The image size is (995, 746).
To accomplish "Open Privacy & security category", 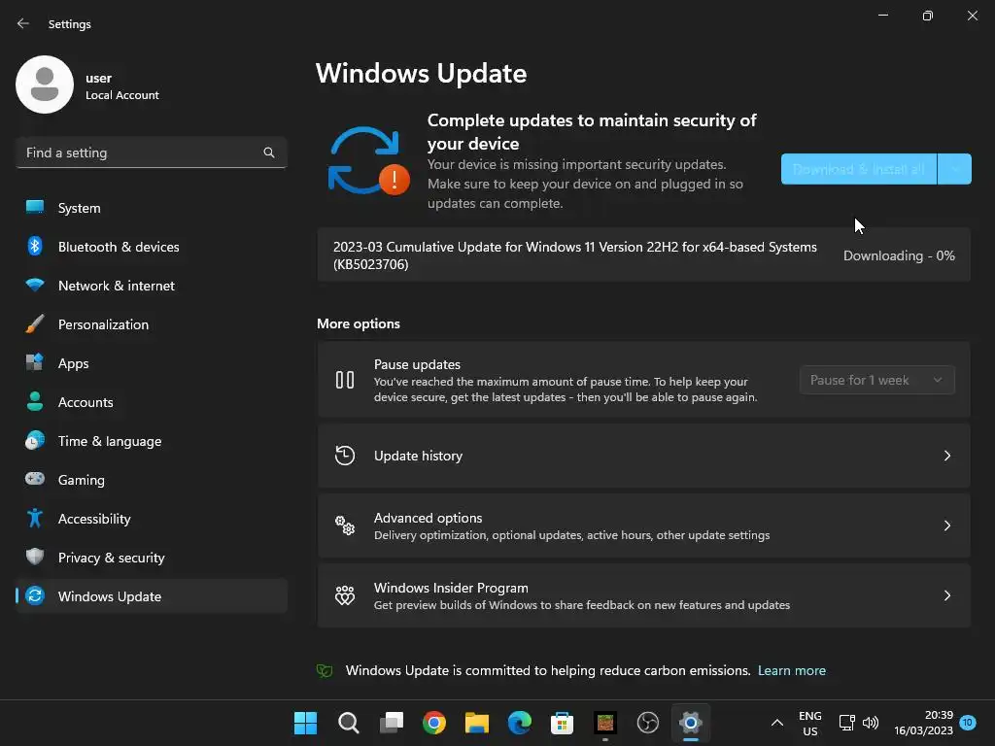I will [151, 558].
